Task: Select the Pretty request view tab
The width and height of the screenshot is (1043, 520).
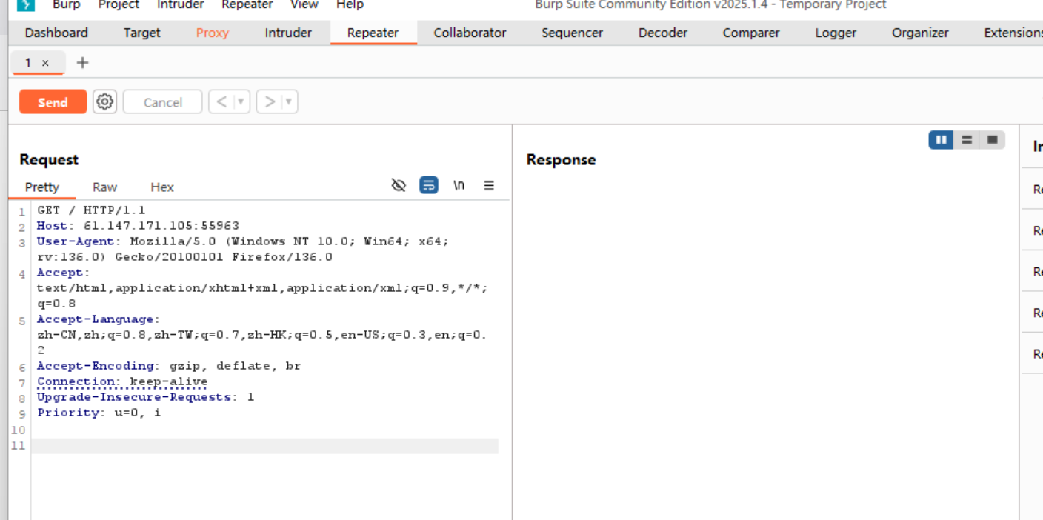Action: pos(42,187)
